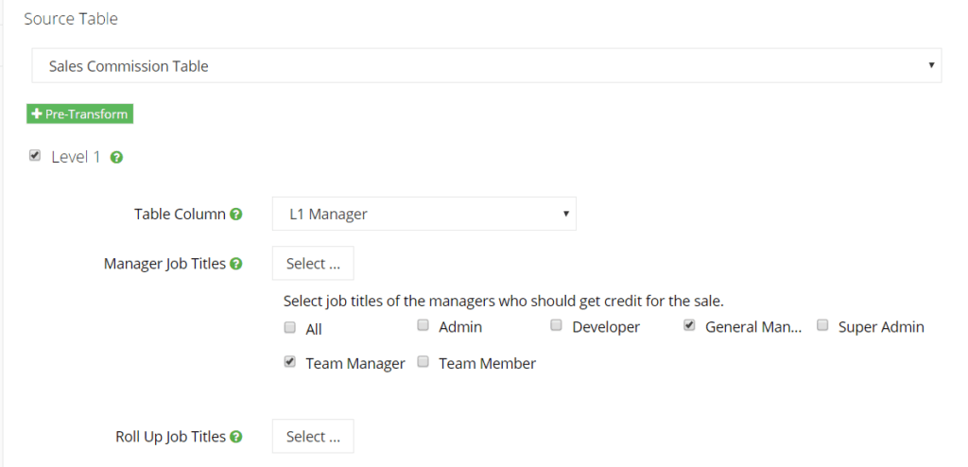968x467 pixels.
Task: Open the Roll Up Job Titles Select dropdown
Action: (x=313, y=436)
